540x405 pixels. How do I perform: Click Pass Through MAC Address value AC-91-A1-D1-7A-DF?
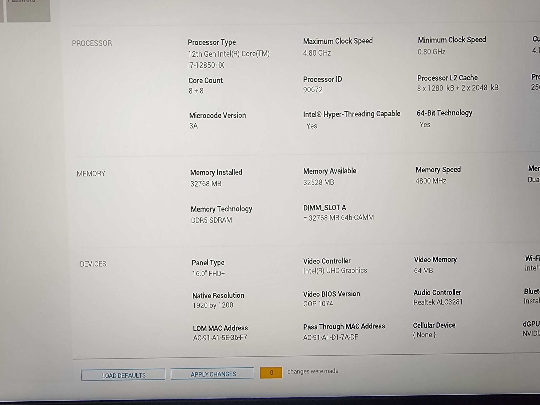pyautogui.click(x=331, y=337)
